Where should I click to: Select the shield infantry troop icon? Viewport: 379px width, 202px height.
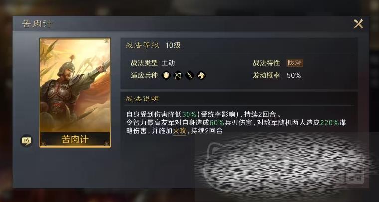click(166, 76)
